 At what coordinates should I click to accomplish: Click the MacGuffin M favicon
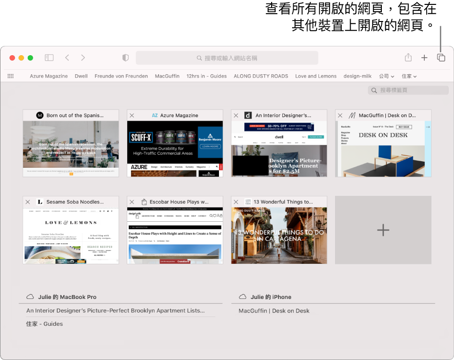(352, 115)
